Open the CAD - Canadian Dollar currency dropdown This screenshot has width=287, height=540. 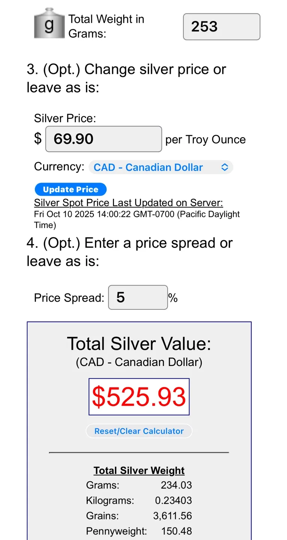pyautogui.click(x=161, y=167)
